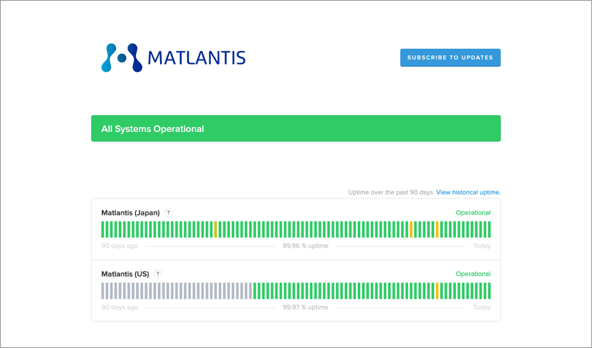
Task: Open the View historical uptime link
Action: click(468, 192)
